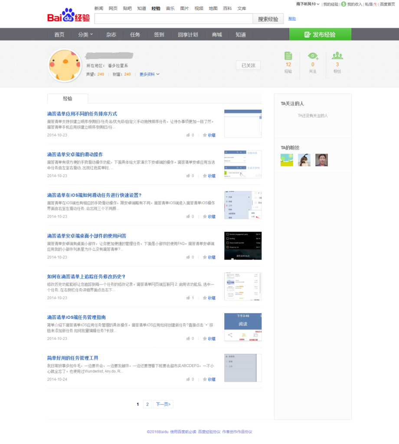Click the chick profile avatar

(x=65, y=65)
